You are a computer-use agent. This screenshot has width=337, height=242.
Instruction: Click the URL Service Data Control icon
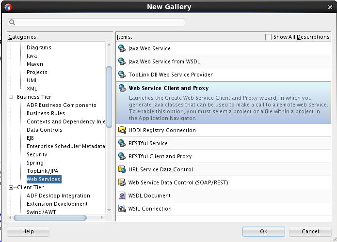click(x=122, y=169)
